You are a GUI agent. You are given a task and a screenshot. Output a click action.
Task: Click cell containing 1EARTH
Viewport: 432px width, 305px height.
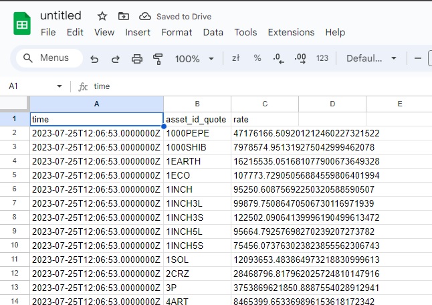click(x=197, y=161)
